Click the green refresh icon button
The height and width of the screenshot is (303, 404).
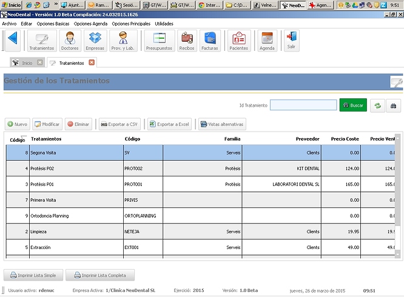(377, 105)
